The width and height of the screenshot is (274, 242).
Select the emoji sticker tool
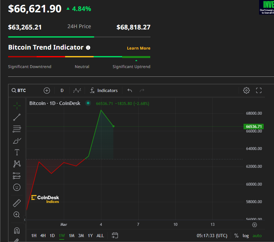[17, 187]
